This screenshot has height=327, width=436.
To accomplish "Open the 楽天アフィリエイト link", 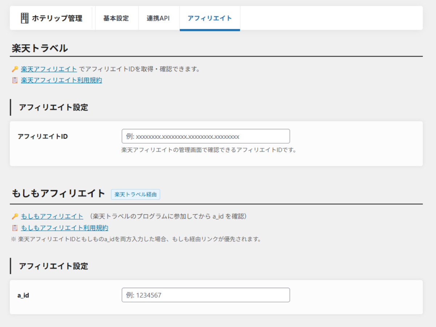I will (49, 69).
